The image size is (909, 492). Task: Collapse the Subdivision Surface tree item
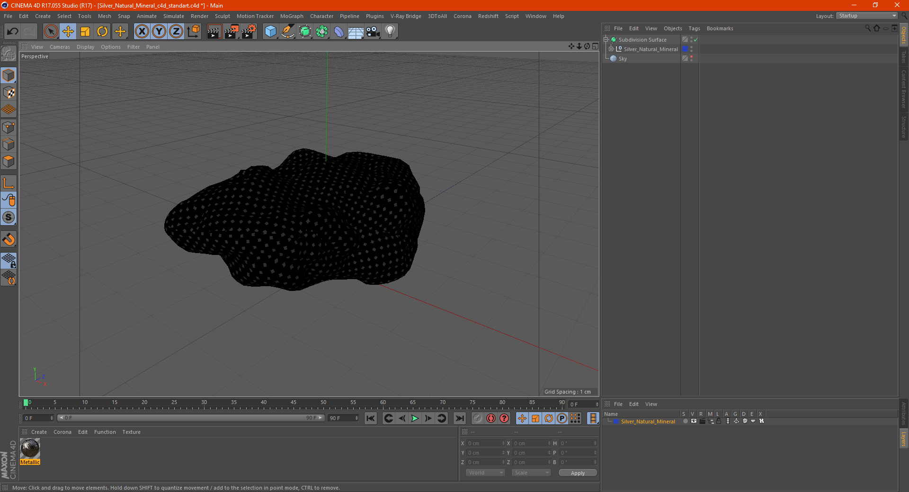pyautogui.click(x=606, y=40)
